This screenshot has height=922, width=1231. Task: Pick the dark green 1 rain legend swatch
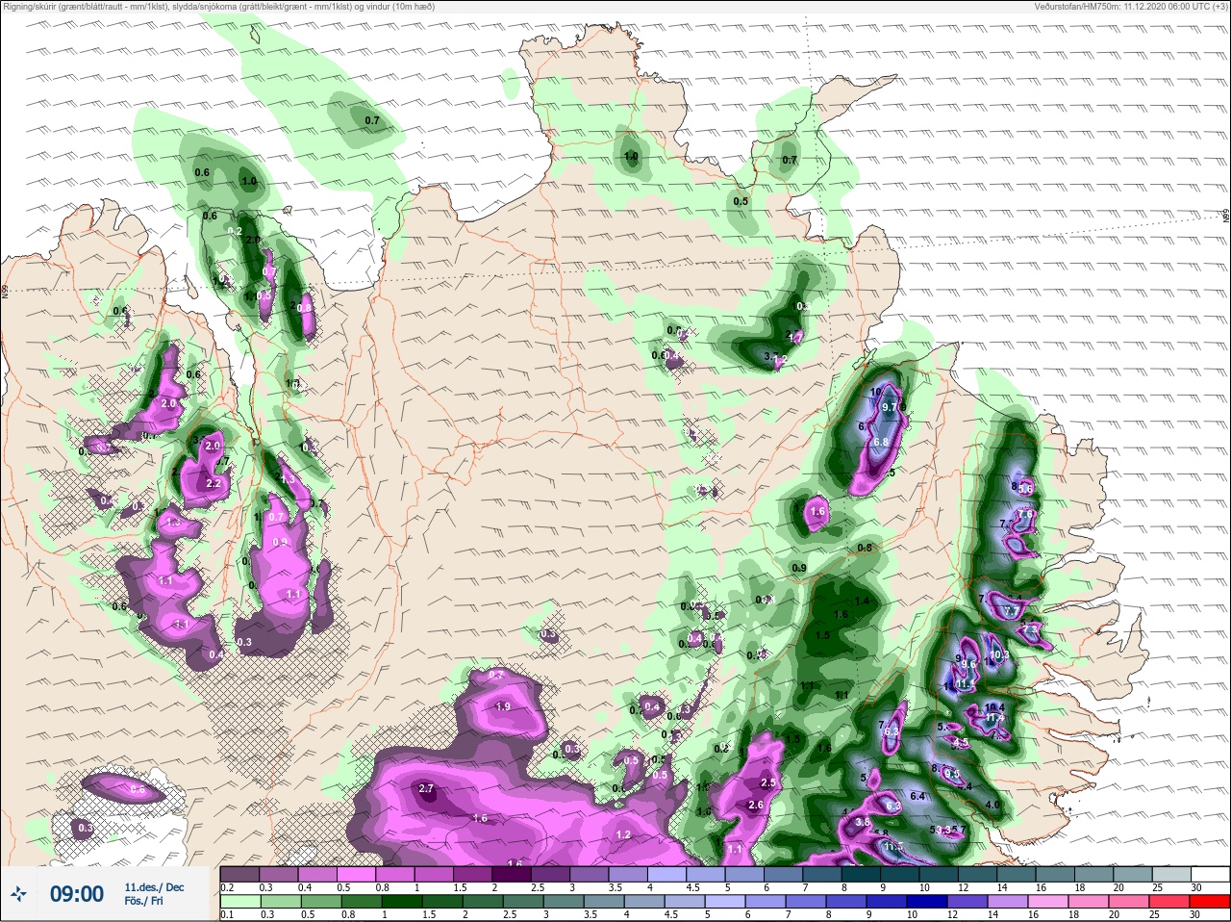pos(402,903)
